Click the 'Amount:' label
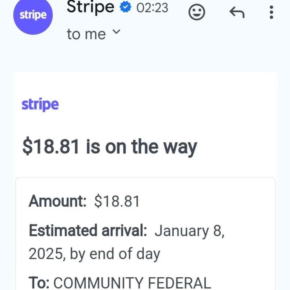Image resolution: width=290 pixels, height=290 pixels. (x=57, y=201)
